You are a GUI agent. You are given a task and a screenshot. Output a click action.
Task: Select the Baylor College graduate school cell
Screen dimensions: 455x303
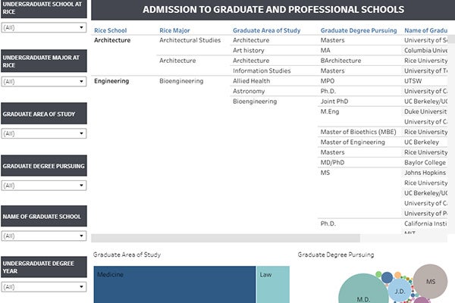425,163
